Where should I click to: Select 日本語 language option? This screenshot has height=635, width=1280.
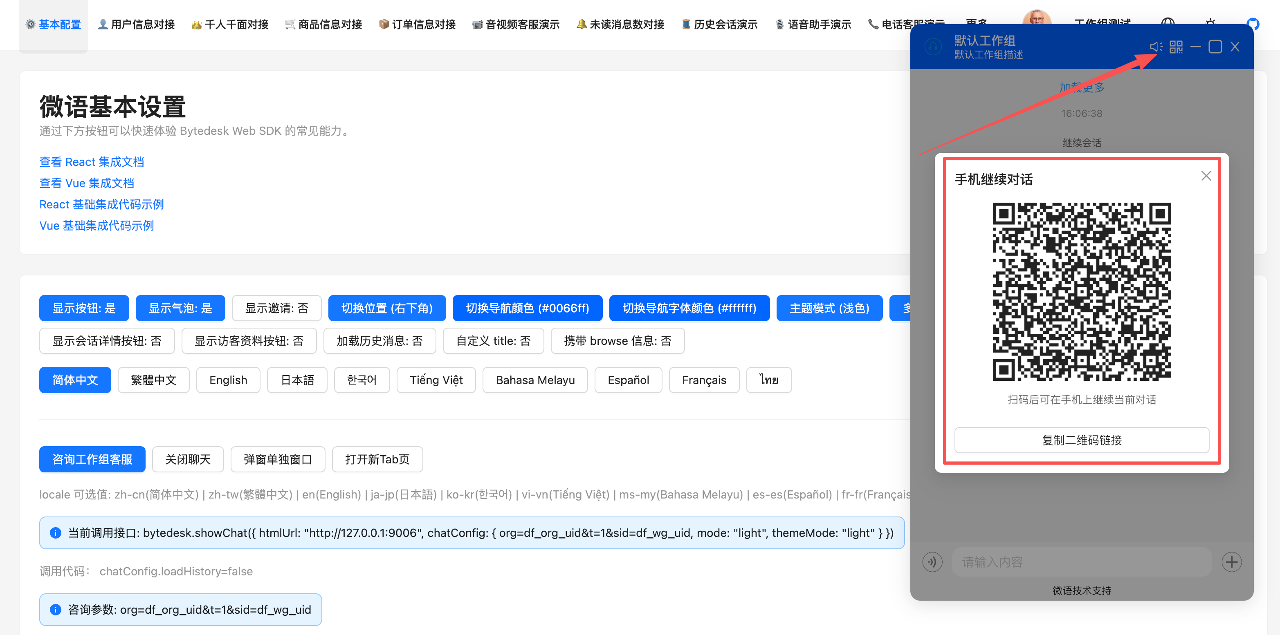[x=297, y=380]
